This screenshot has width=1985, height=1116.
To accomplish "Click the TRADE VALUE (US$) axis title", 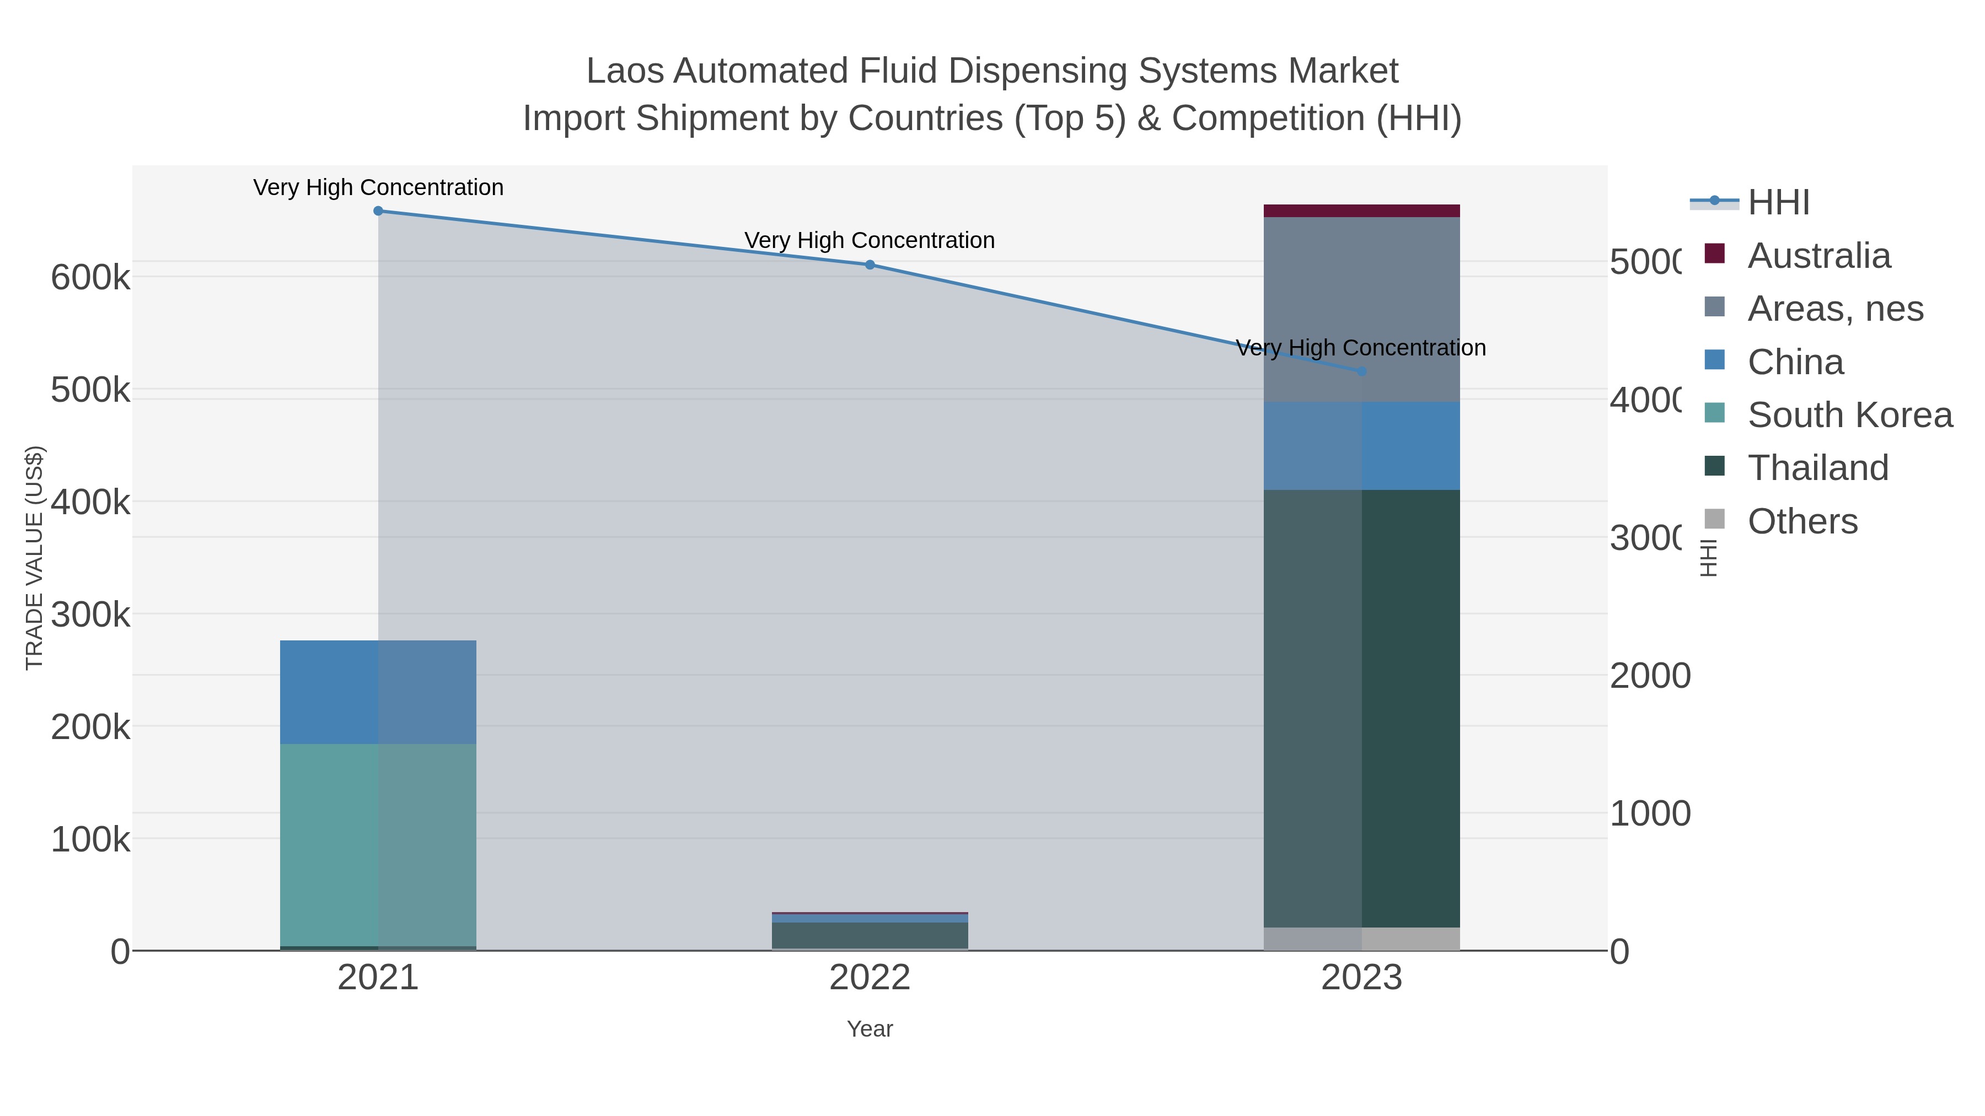I will click(35, 558).
